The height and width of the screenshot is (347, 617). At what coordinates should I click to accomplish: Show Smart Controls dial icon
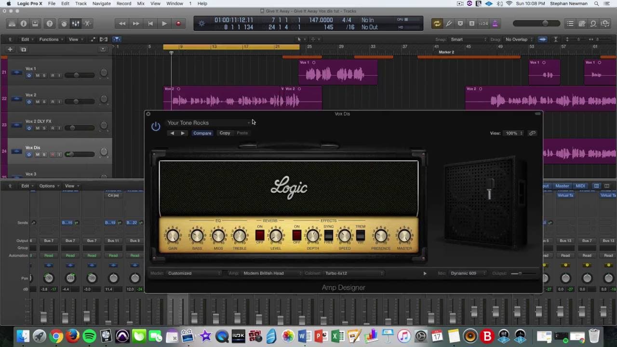(x=64, y=23)
